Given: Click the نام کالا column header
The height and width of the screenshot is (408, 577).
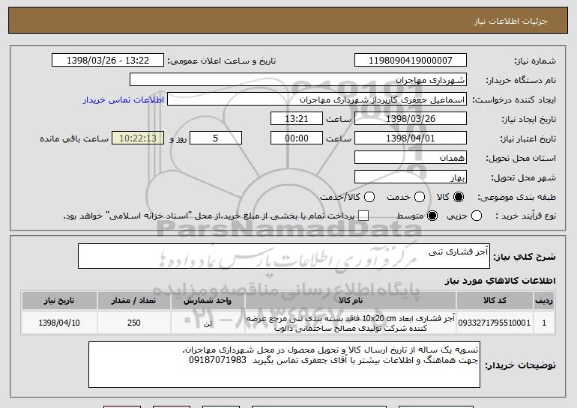Looking at the screenshot, I should (351, 301).
